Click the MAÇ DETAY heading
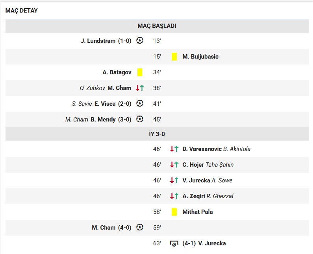Viewport: 313px width, 254px height. click(22, 11)
